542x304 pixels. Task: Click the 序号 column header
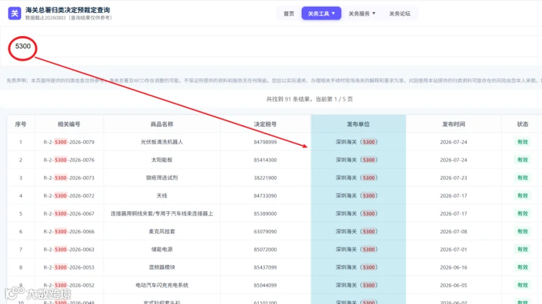(20, 124)
